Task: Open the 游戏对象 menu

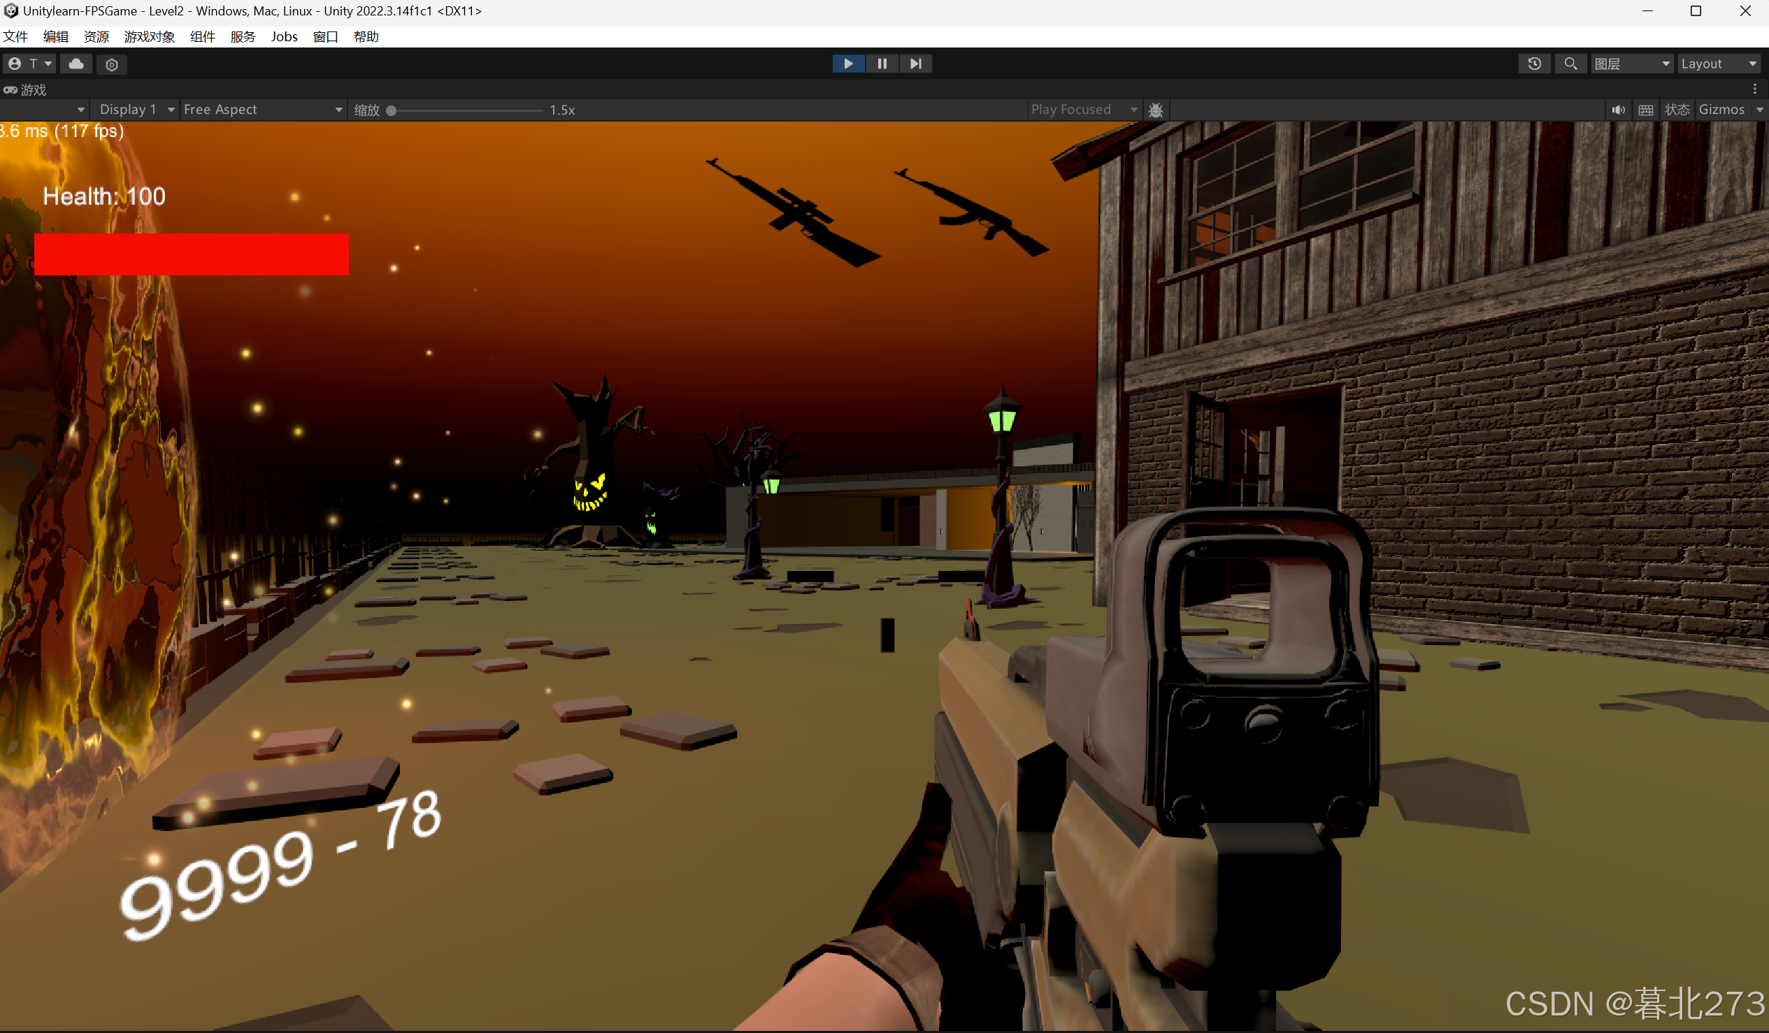Action: pyautogui.click(x=149, y=36)
